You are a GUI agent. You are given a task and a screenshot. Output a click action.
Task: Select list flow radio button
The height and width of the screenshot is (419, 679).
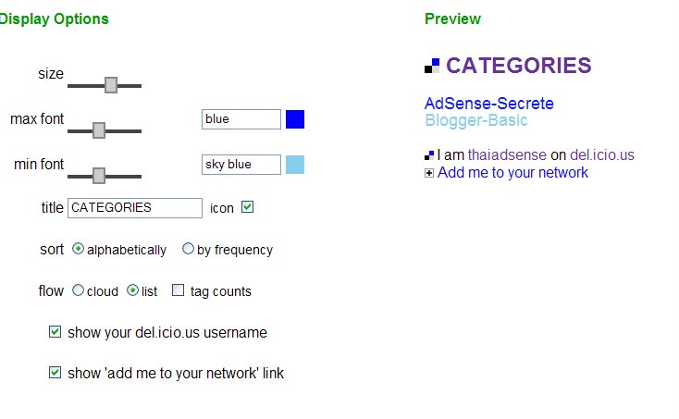(132, 290)
